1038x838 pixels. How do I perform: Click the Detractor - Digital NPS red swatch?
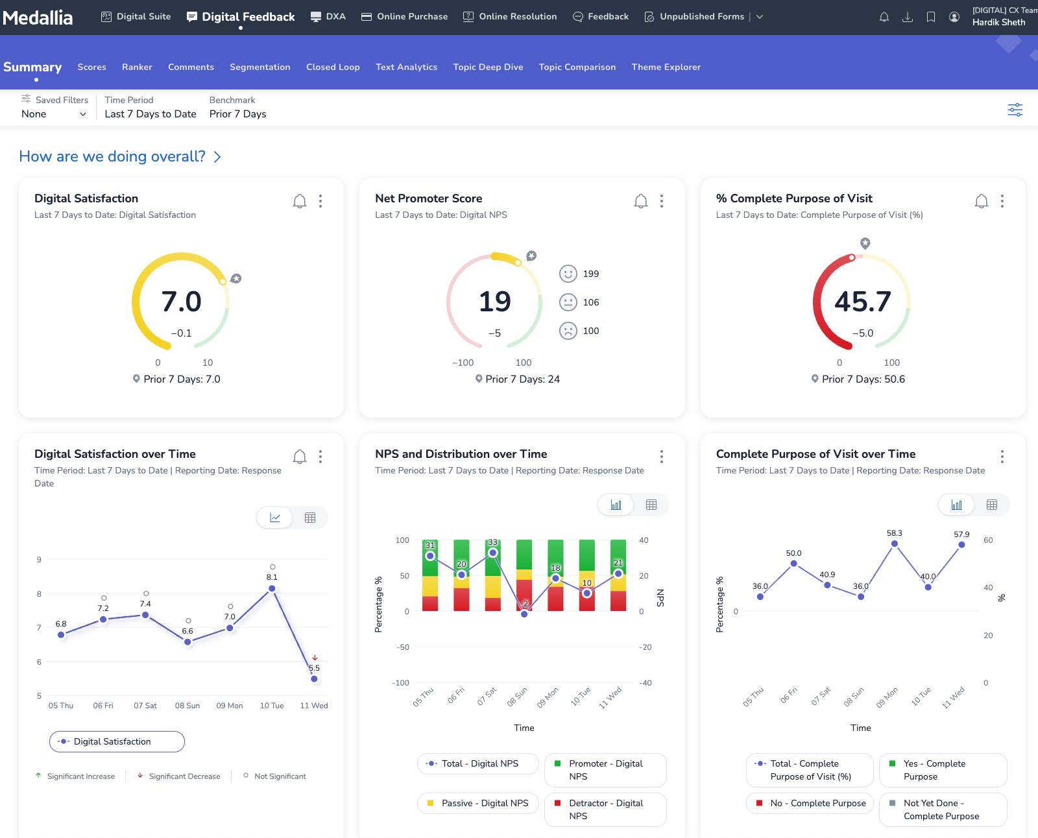(557, 803)
